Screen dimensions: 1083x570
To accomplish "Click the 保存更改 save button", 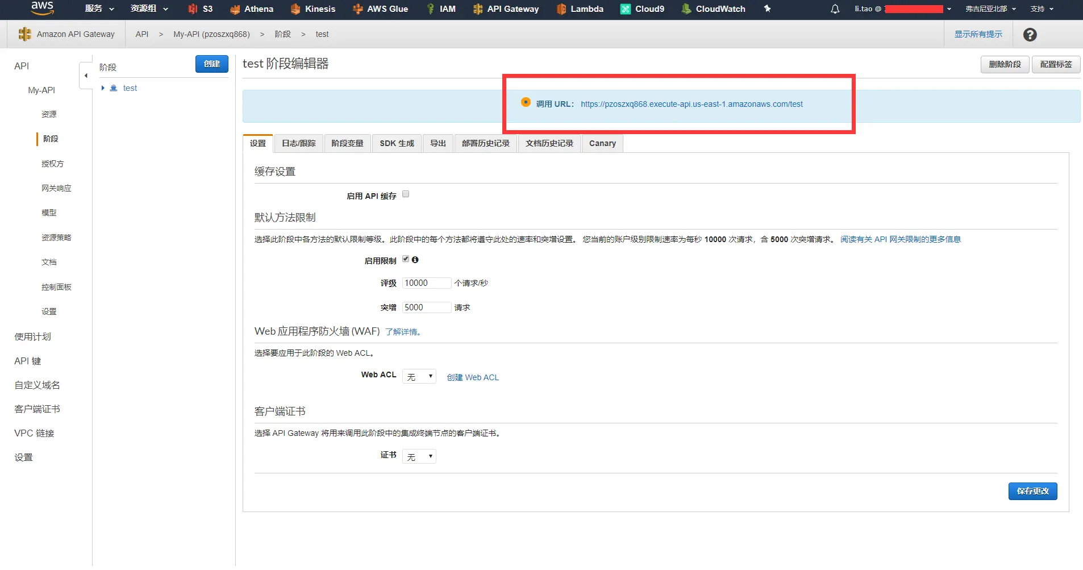I will point(1032,491).
